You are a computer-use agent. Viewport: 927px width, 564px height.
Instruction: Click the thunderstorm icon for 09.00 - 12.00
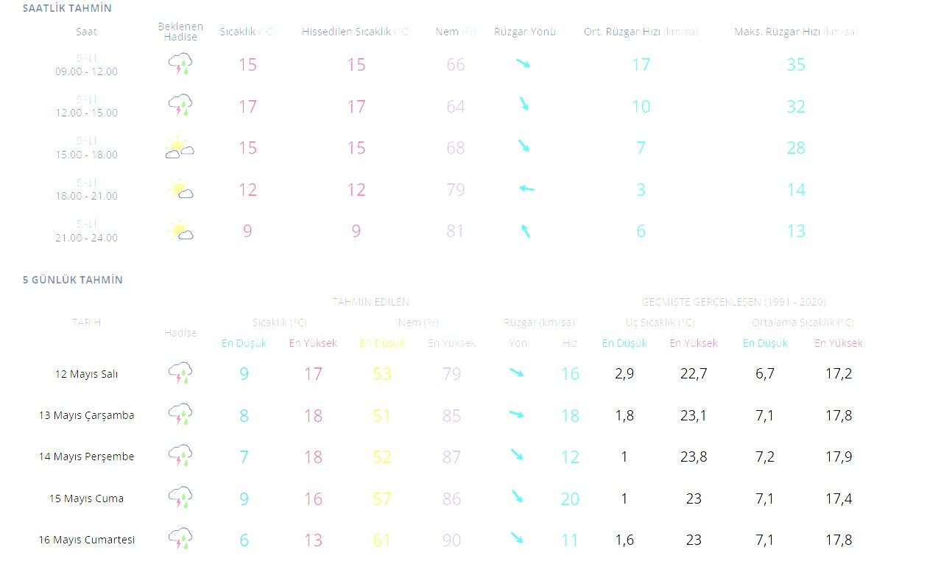coord(180,64)
